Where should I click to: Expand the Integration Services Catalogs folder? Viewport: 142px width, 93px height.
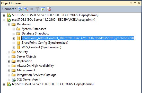(9, 75)
